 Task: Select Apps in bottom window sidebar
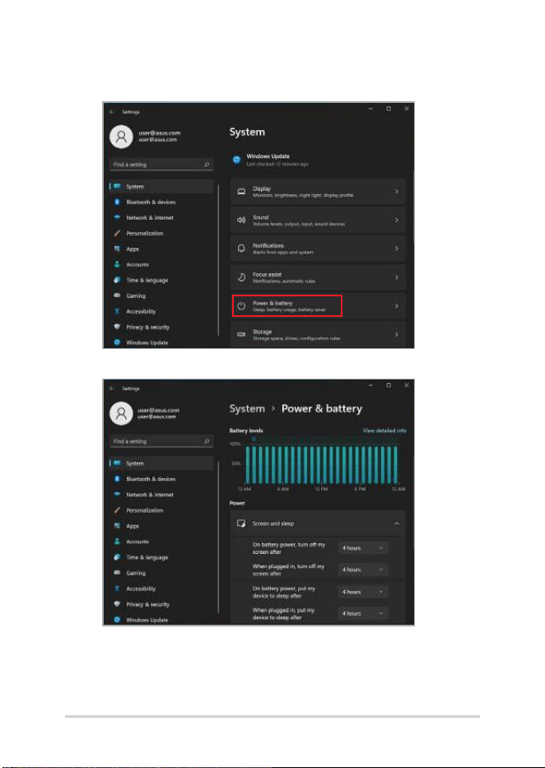pyautogui.click(x=161, y=525)
